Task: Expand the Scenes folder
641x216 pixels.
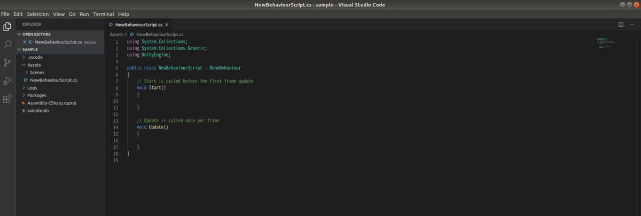Action: click(27, 73)
